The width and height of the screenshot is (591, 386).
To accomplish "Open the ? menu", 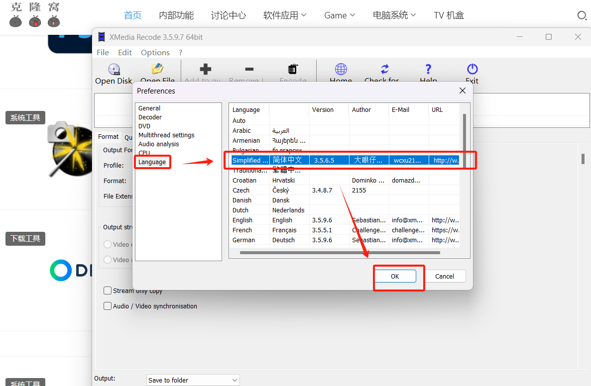I will click(x=181, y=52).
